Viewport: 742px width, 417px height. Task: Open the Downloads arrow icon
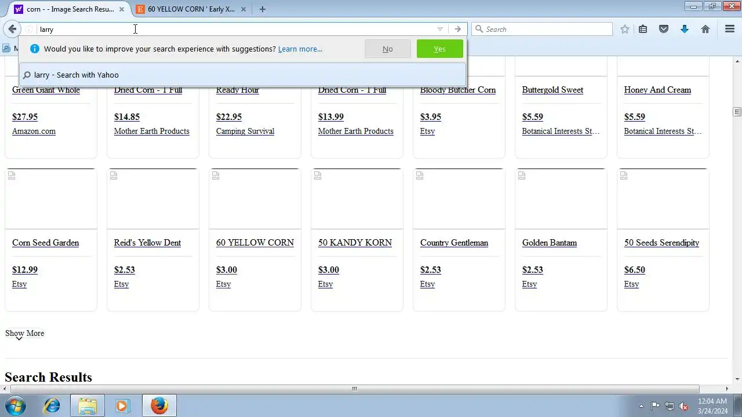(685, 29)
